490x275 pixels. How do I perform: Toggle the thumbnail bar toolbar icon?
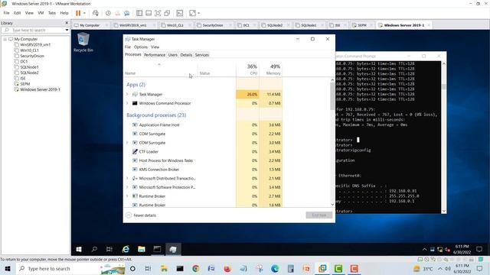pyautogui.click(x=149, y=13)
